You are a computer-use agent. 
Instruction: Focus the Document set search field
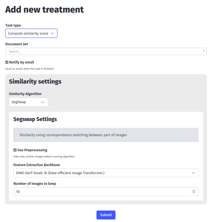click(x=103, y=51)
